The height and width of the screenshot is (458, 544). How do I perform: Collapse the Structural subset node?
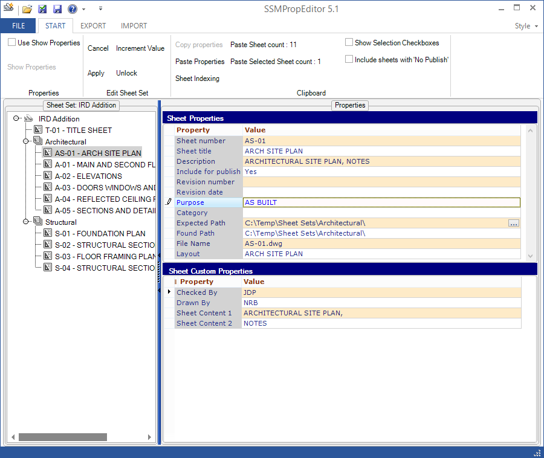tap(25, 222)
